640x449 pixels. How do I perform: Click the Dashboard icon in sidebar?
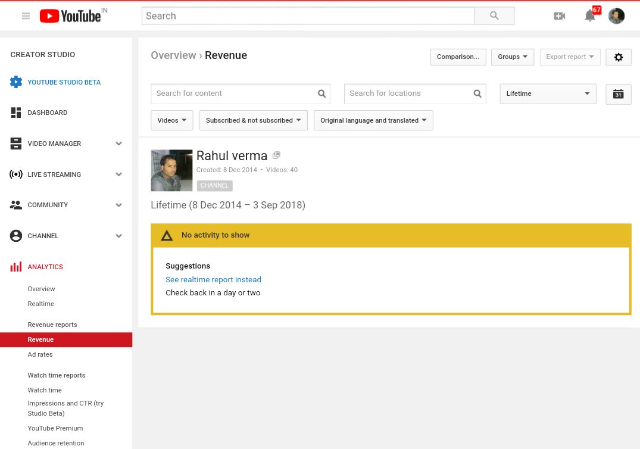(16, 113)
